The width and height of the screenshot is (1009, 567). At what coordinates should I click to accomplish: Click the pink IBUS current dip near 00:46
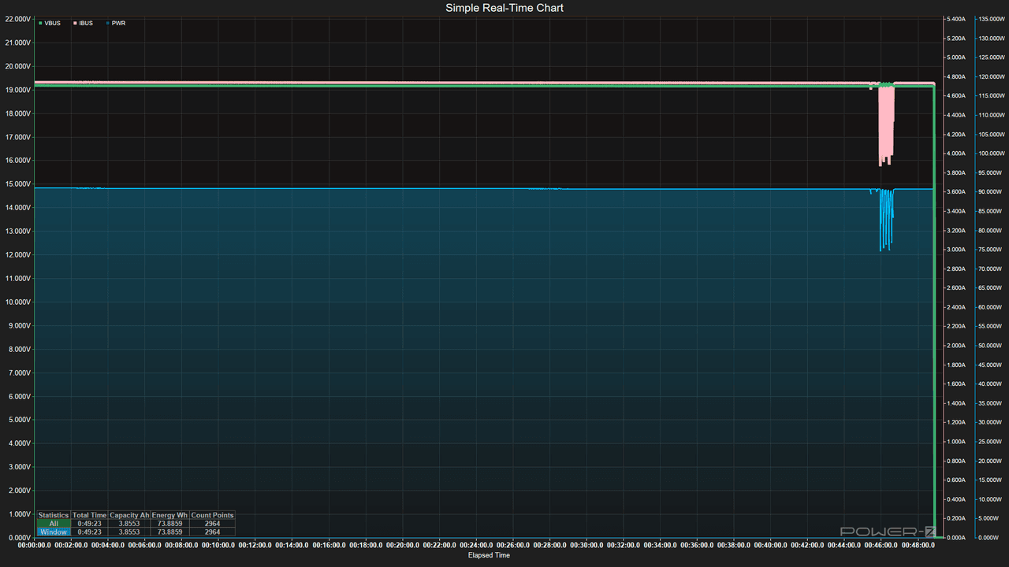pos(886,126)
